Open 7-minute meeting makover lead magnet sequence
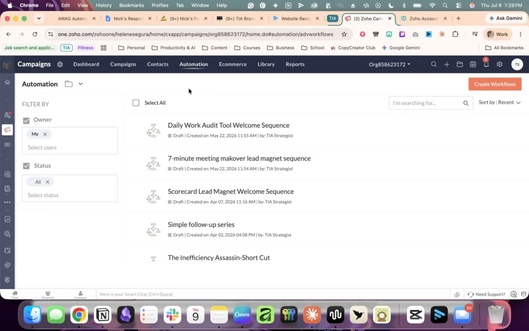Image resolution: width=529 pixels, height=331 pixels. [239, 158]
